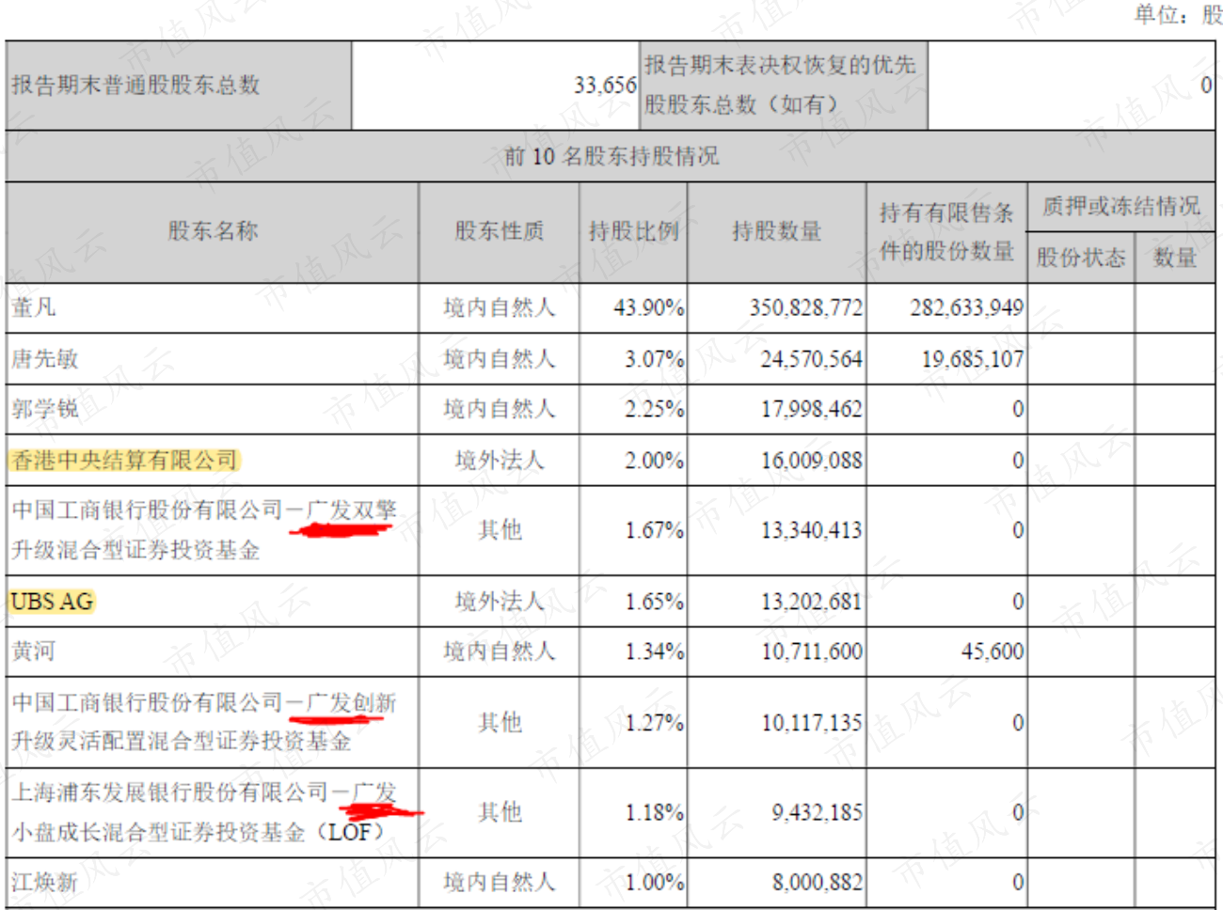Click the 黄河 shareholder name
This screenshot has height=910, width=1223.
tap(34, 651)
